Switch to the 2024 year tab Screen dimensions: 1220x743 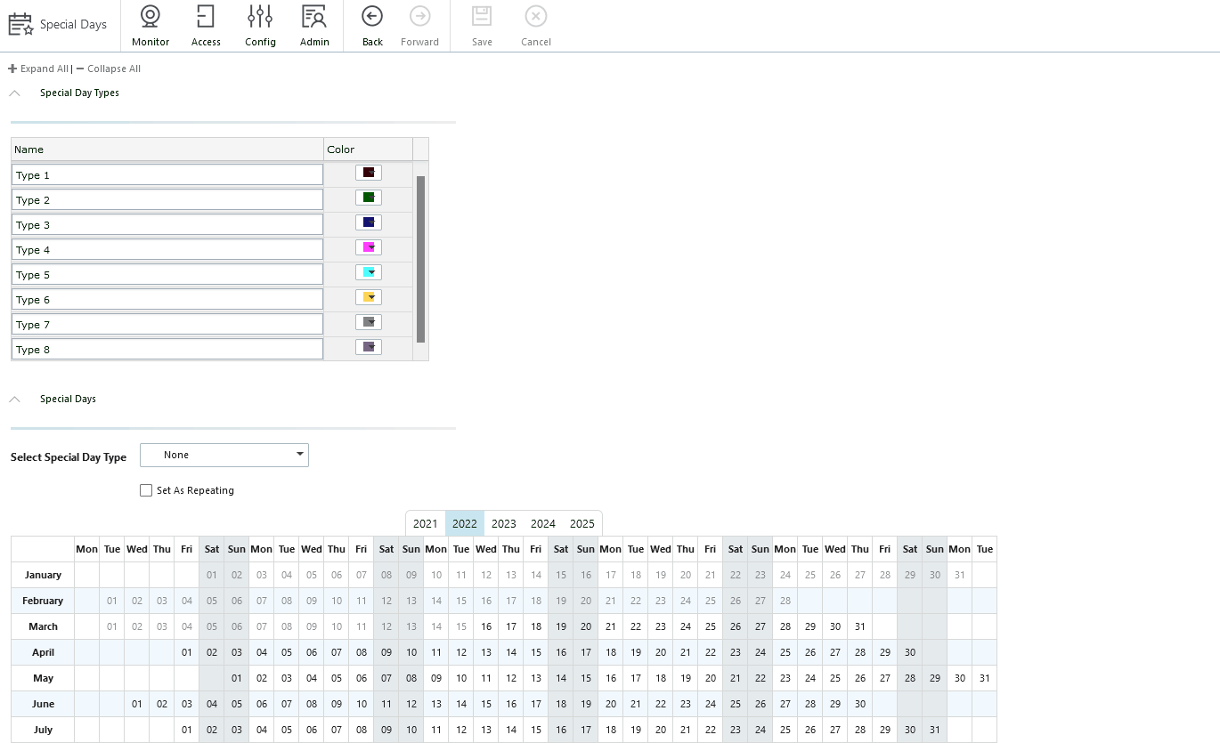point(543,523)
